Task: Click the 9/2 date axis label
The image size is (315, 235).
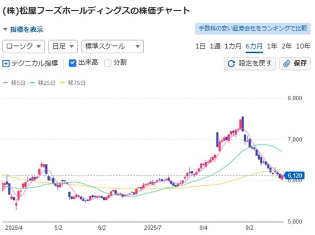Action: tap(250, 228)
